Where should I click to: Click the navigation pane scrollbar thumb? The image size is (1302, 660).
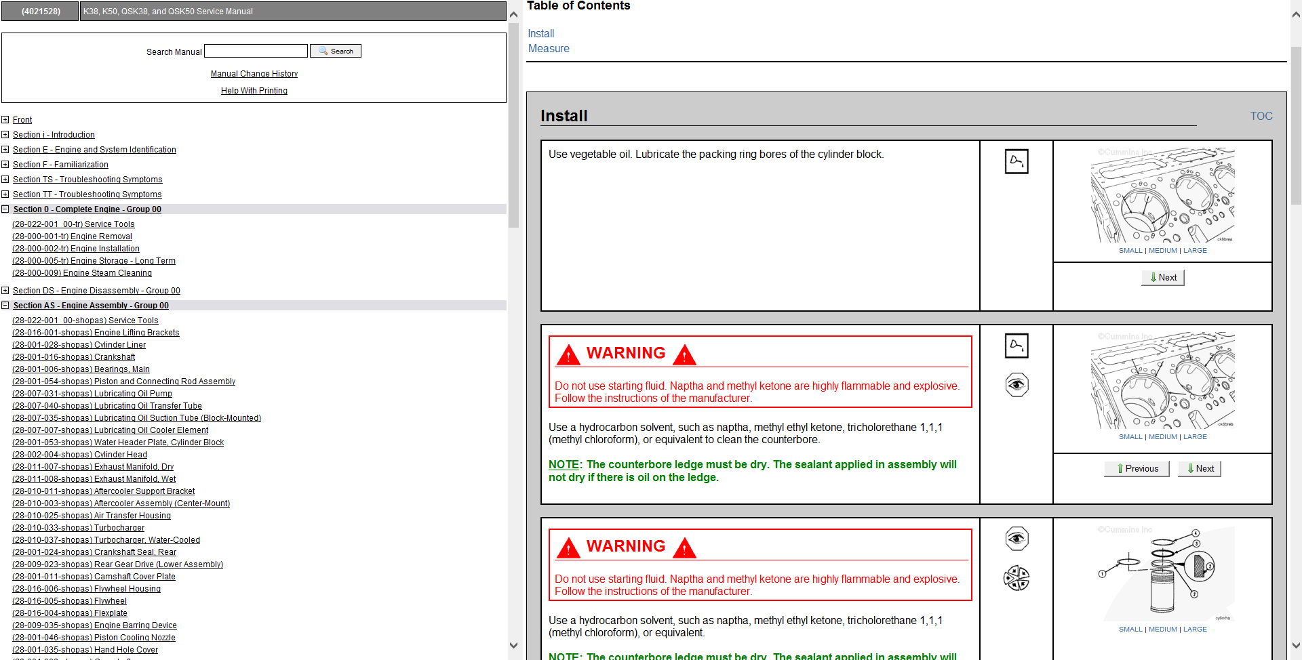(513, 125)
